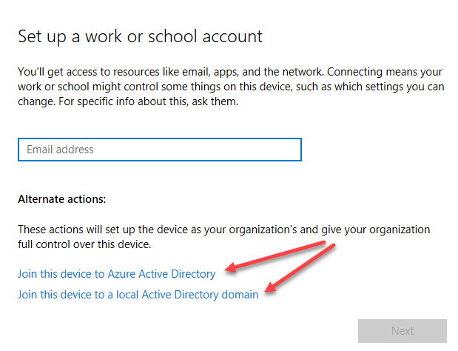Click the "Email address" placeholder text
This screenshot has width=458, height=351.
(x=60, y=150)
